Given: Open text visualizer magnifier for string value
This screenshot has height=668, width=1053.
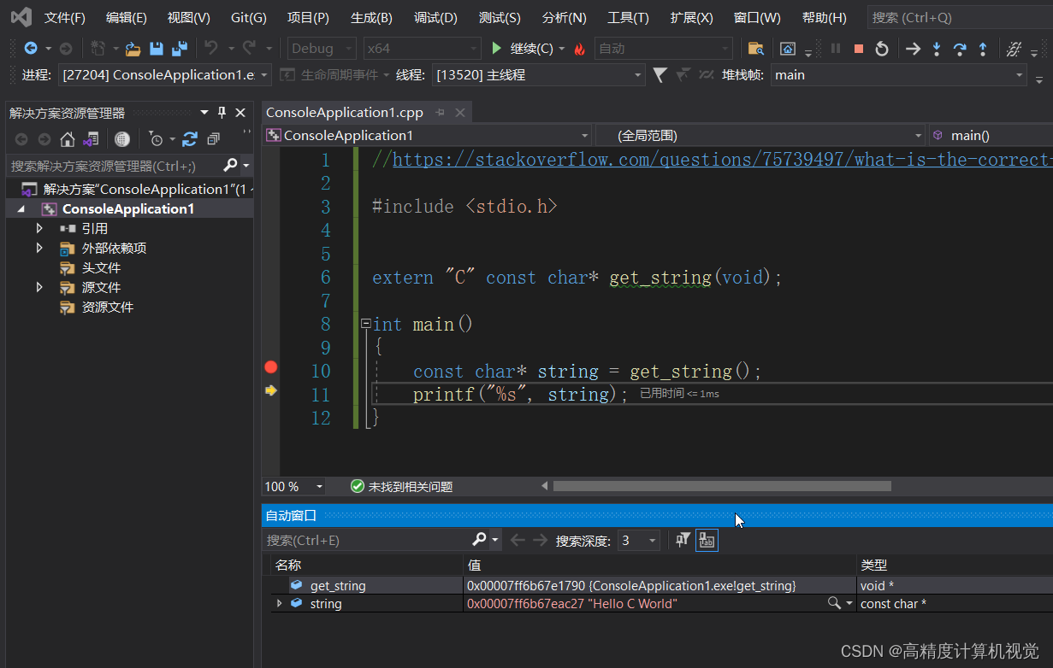Looking at the screenshot, I should coord(833,603).
